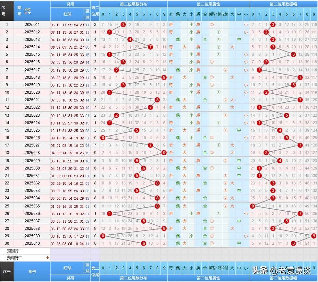Click the 红球 column header at top
This screenshot has height=282, width=318.
point(67,14)
